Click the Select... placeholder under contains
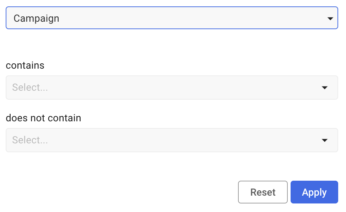Image resolution: width=346 pixels, height=212 pixels. (x=30, y=88)
